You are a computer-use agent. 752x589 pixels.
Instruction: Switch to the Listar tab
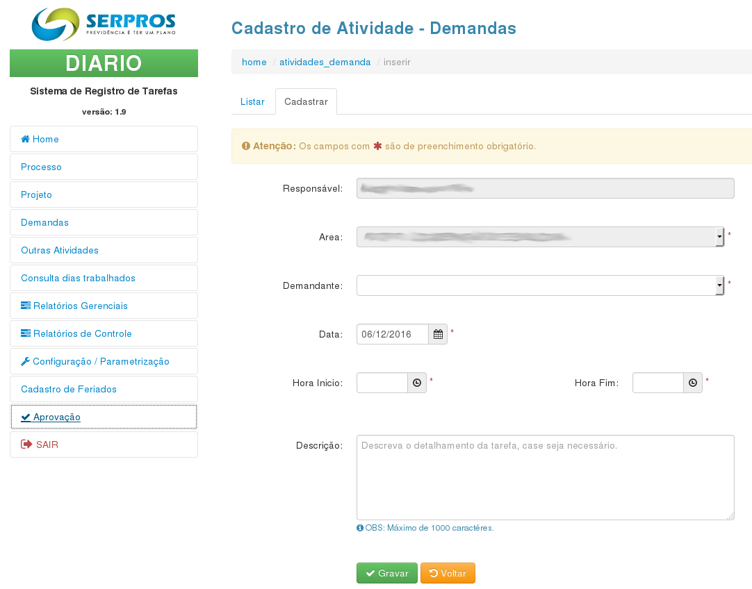tap(252, 101)
